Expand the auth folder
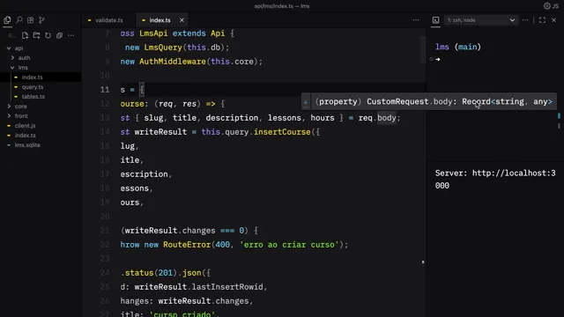564x317 pixels. 24,57
